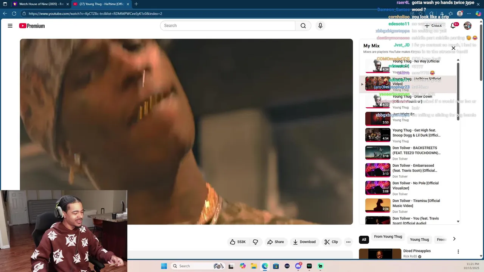The image size is (484, 272).
Task: Click the Create button
Action: coord(433,26)
